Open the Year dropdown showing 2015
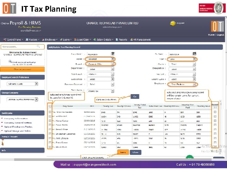 point(182,59)
